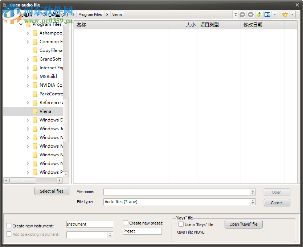This screenshot has height=247, width=303.
Task: Open the File type dropdown showing Audio files
Action: 253,202
